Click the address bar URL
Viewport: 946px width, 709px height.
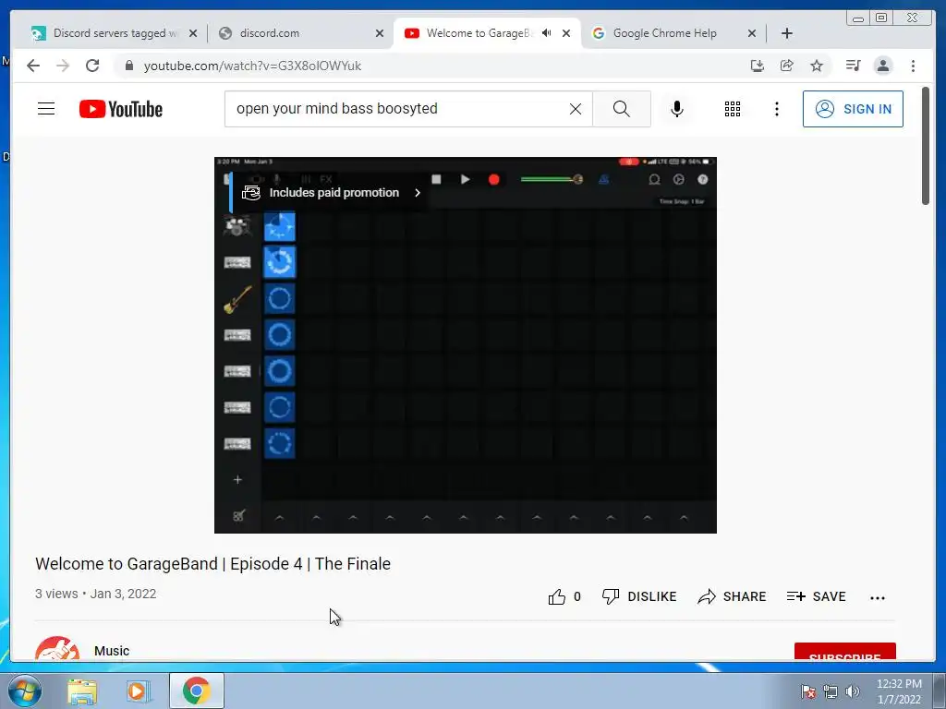[252, 66]
